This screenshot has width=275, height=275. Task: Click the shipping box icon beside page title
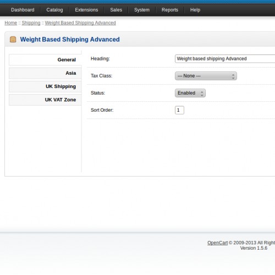[13, 39]
